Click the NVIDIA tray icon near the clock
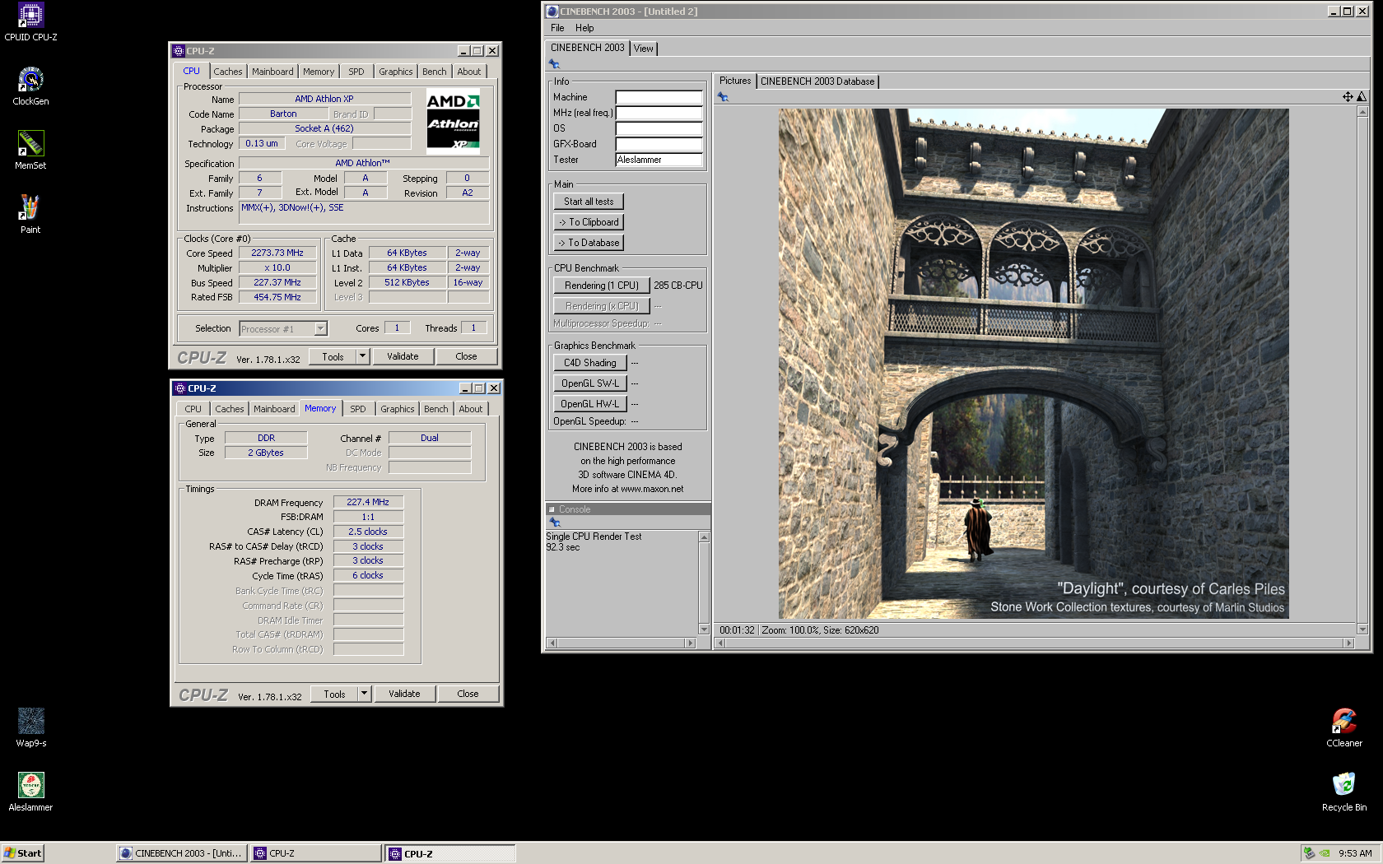Image resolution: width=1383 pixels, height=864 pixels. point(1325,853)
